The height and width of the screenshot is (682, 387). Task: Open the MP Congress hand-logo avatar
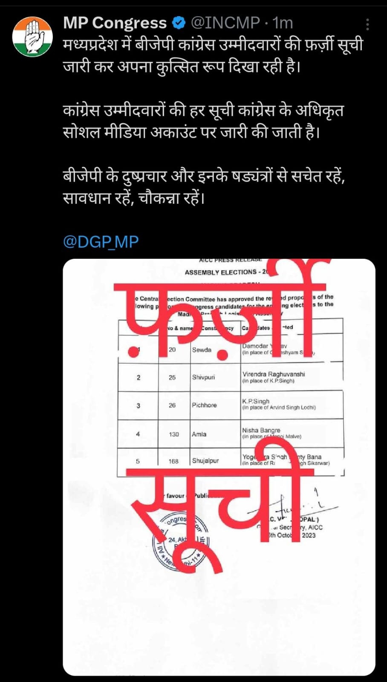tap(32, 37)
